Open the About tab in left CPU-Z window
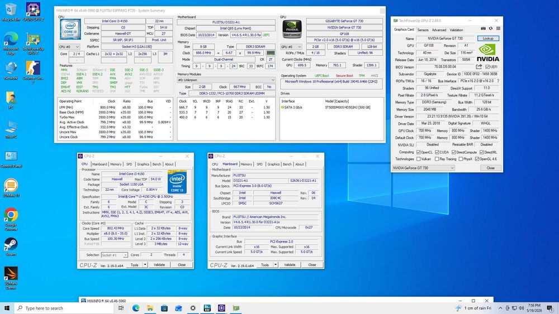This screenshot has height=314, width=559. tap(169, 165)
